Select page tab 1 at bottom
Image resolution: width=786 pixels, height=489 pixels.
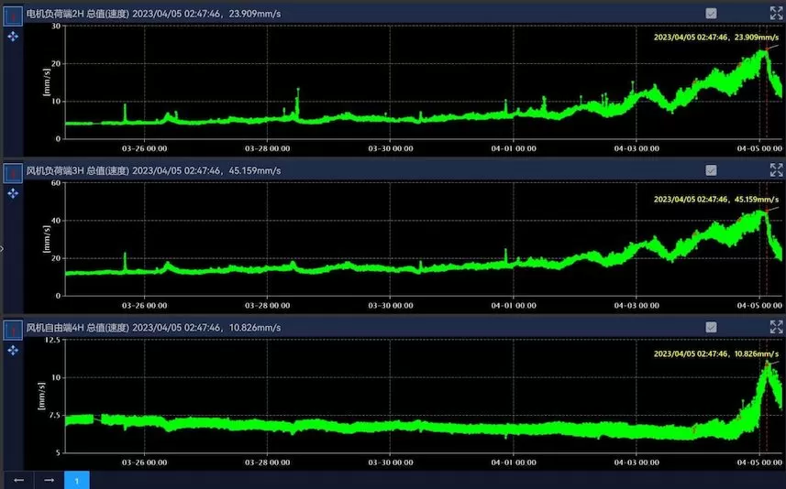coord(77,480)
